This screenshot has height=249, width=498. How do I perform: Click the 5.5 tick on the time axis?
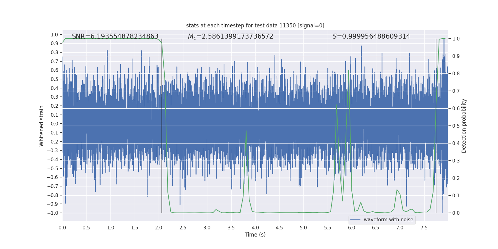[327, 228]
